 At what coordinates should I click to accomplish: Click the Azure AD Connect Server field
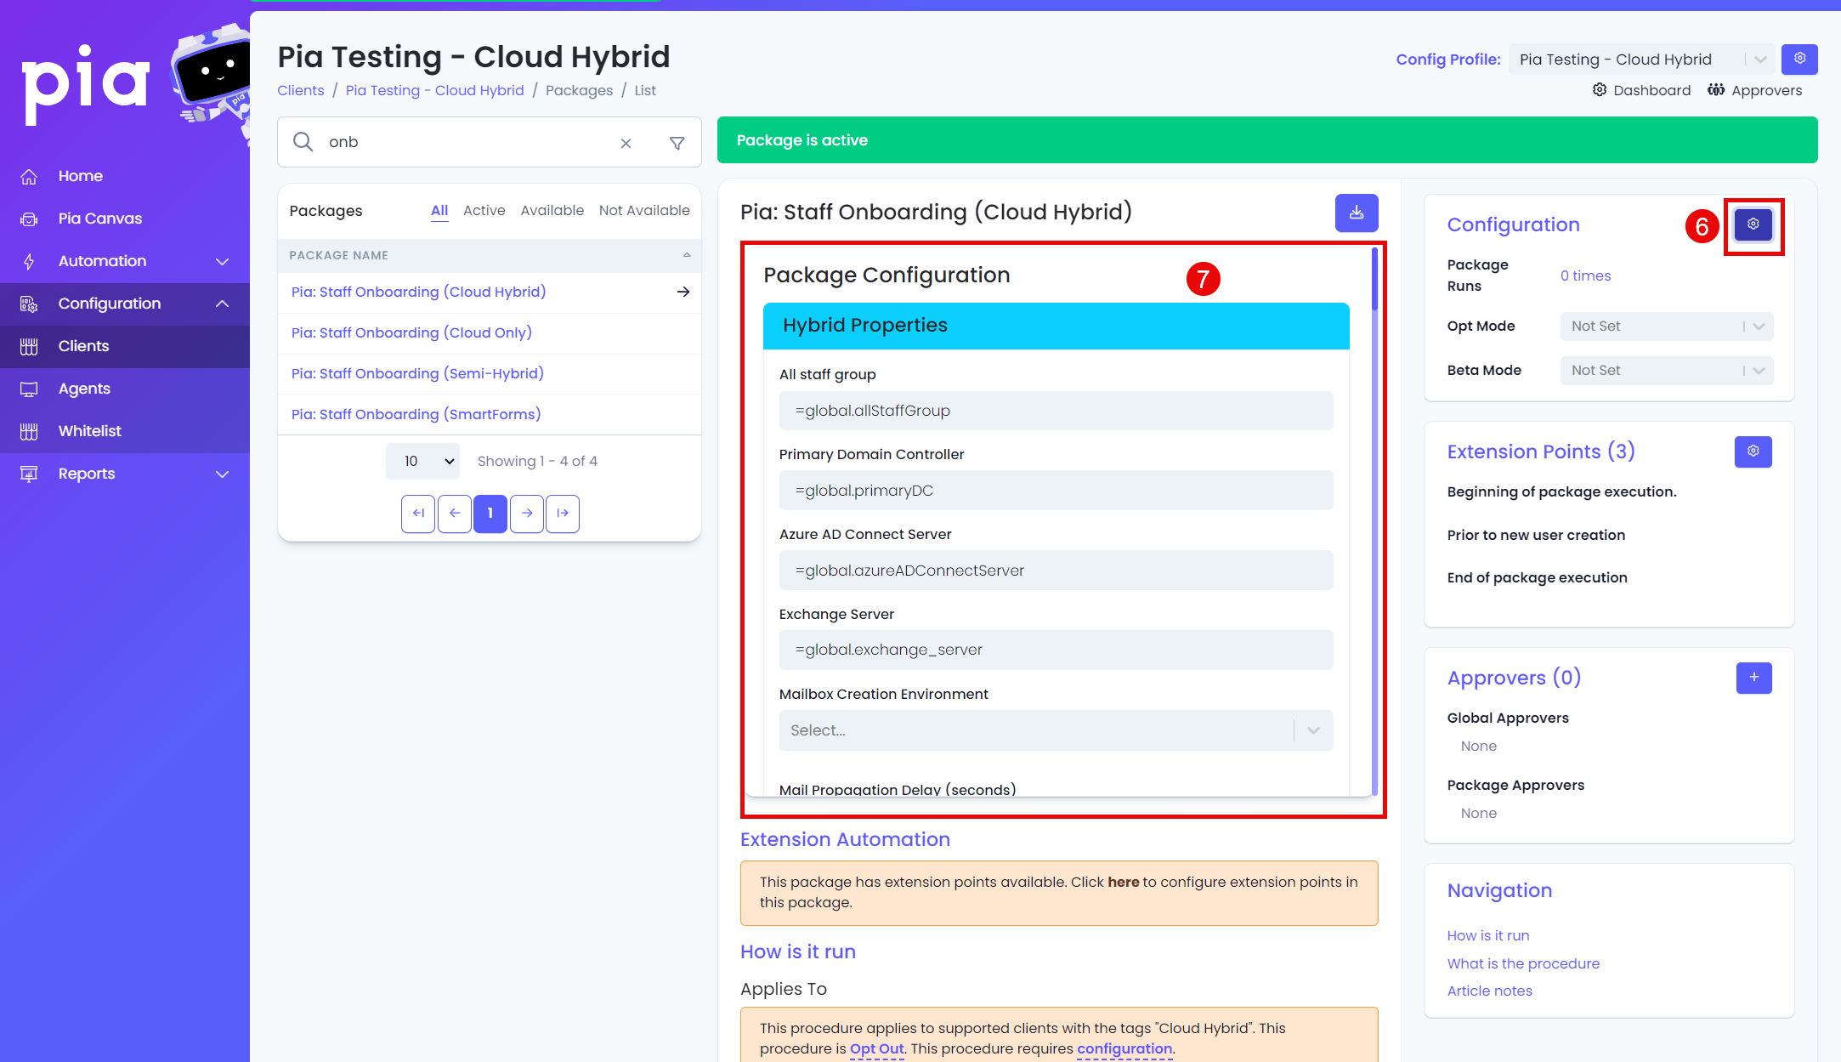tap(1056, 571)
